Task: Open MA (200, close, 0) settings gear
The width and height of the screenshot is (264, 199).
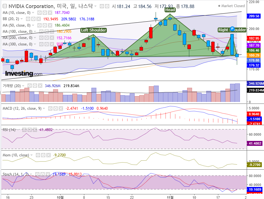Action: [x=46, y=38]
